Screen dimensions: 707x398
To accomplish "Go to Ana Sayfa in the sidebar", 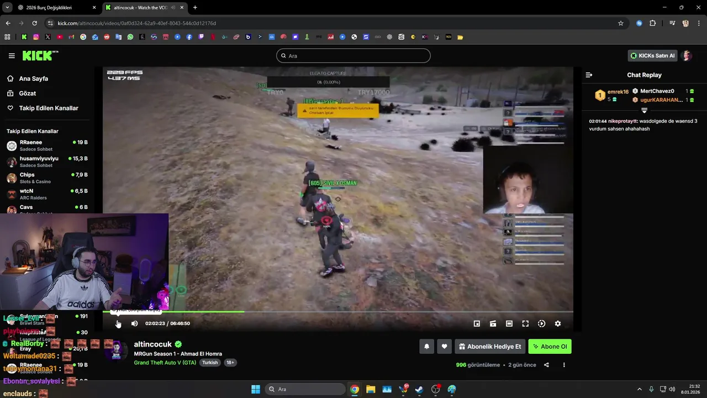I will click(33, 78).
